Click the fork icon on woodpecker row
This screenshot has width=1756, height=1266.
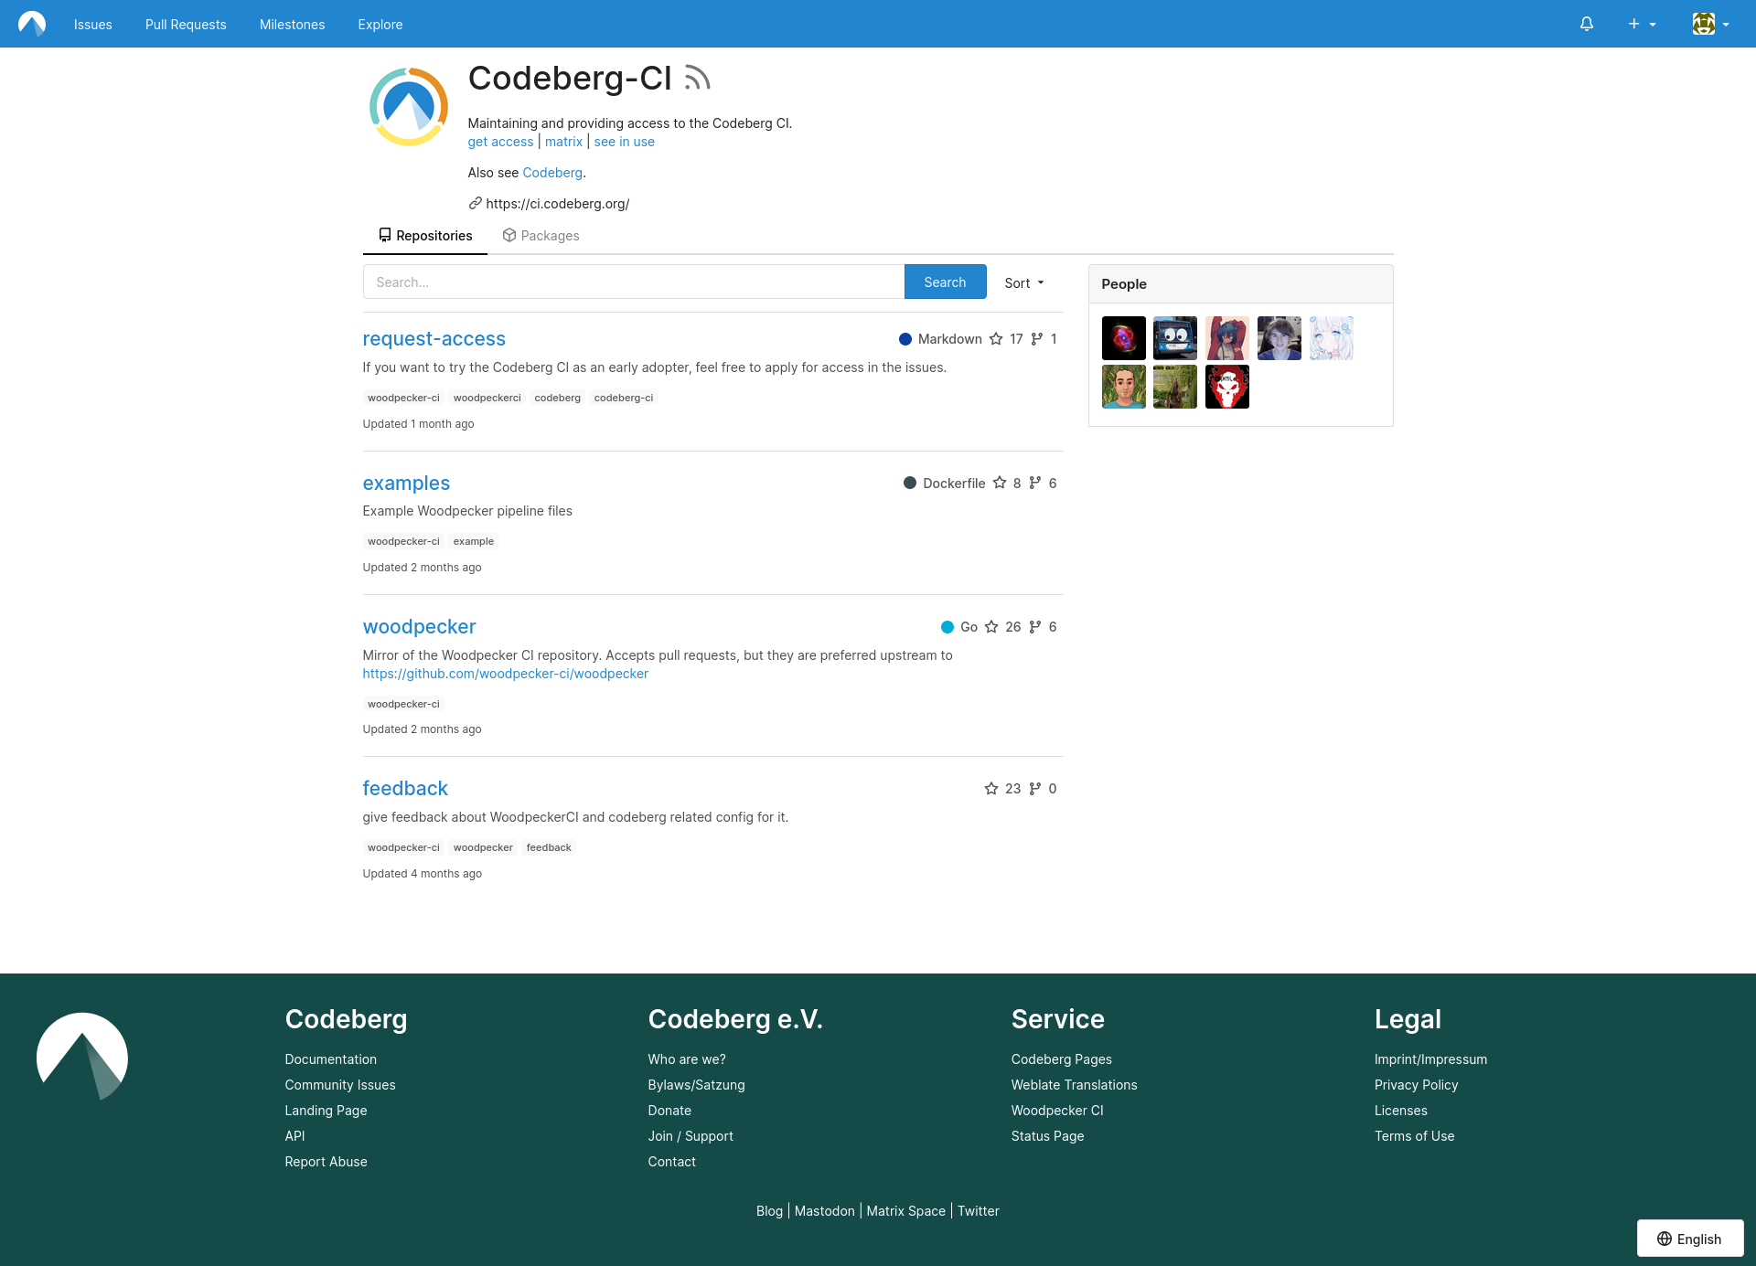1034,627
